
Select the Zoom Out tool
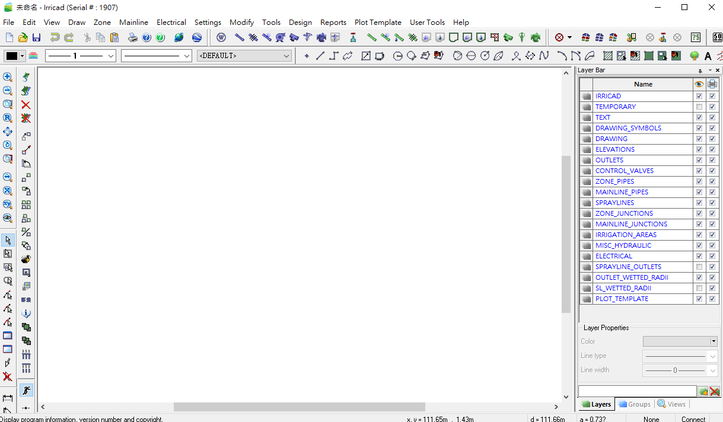tap(8, 91)
